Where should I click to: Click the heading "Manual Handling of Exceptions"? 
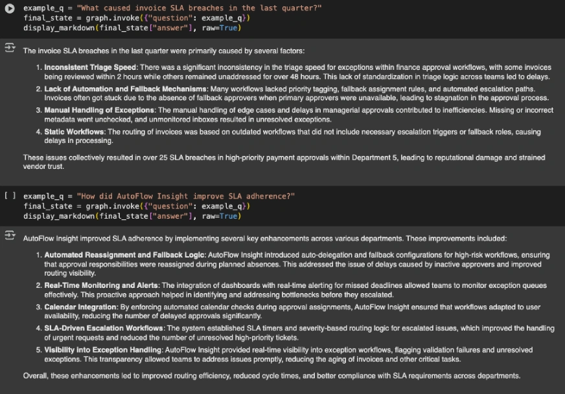click(x=99, y=110)
